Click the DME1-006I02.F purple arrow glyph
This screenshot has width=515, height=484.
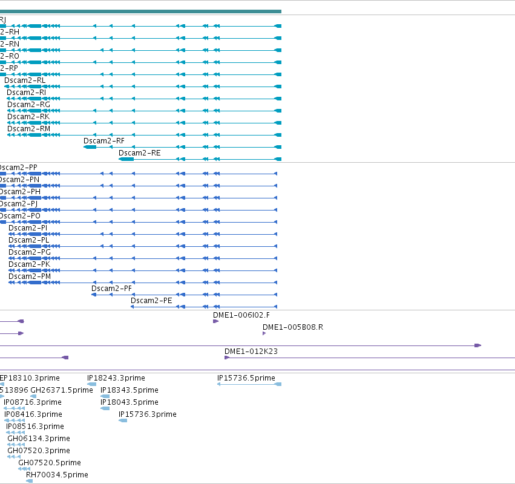pyautogui.click(x=216, y=321)
